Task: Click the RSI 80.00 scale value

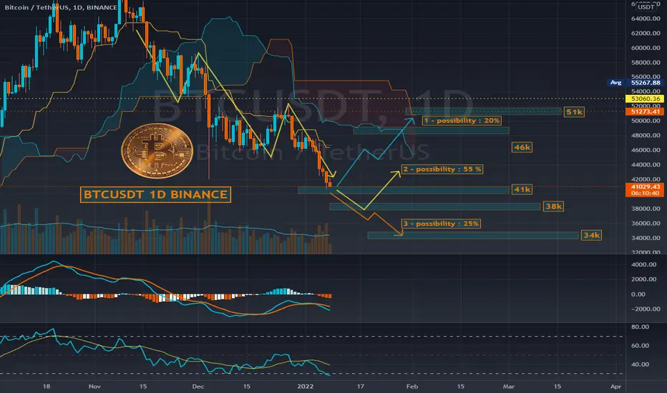Action: [x=640, y=327]
